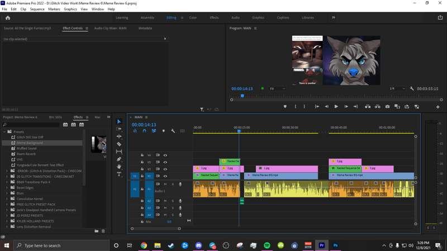Open the Graphics menu

tap(70, 9)
